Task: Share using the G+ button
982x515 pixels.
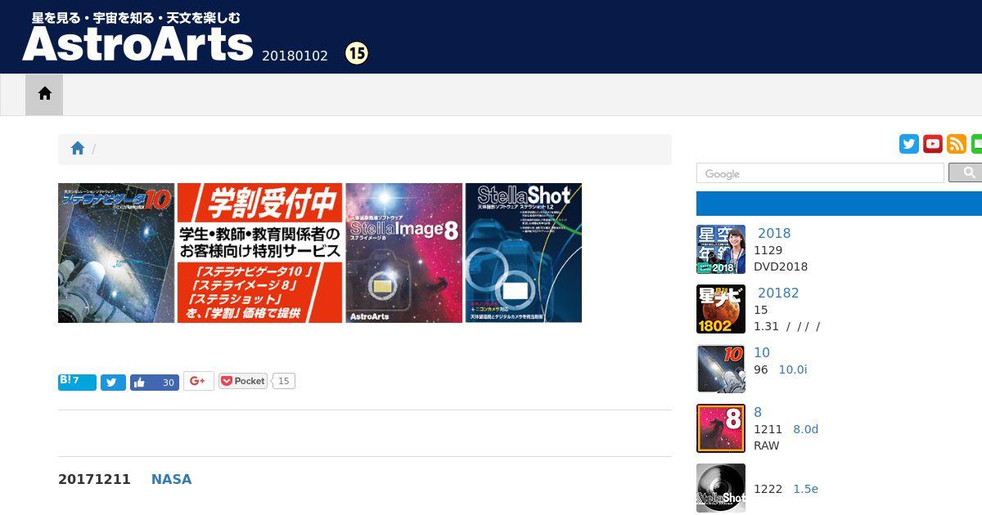Action: point(198,381)
